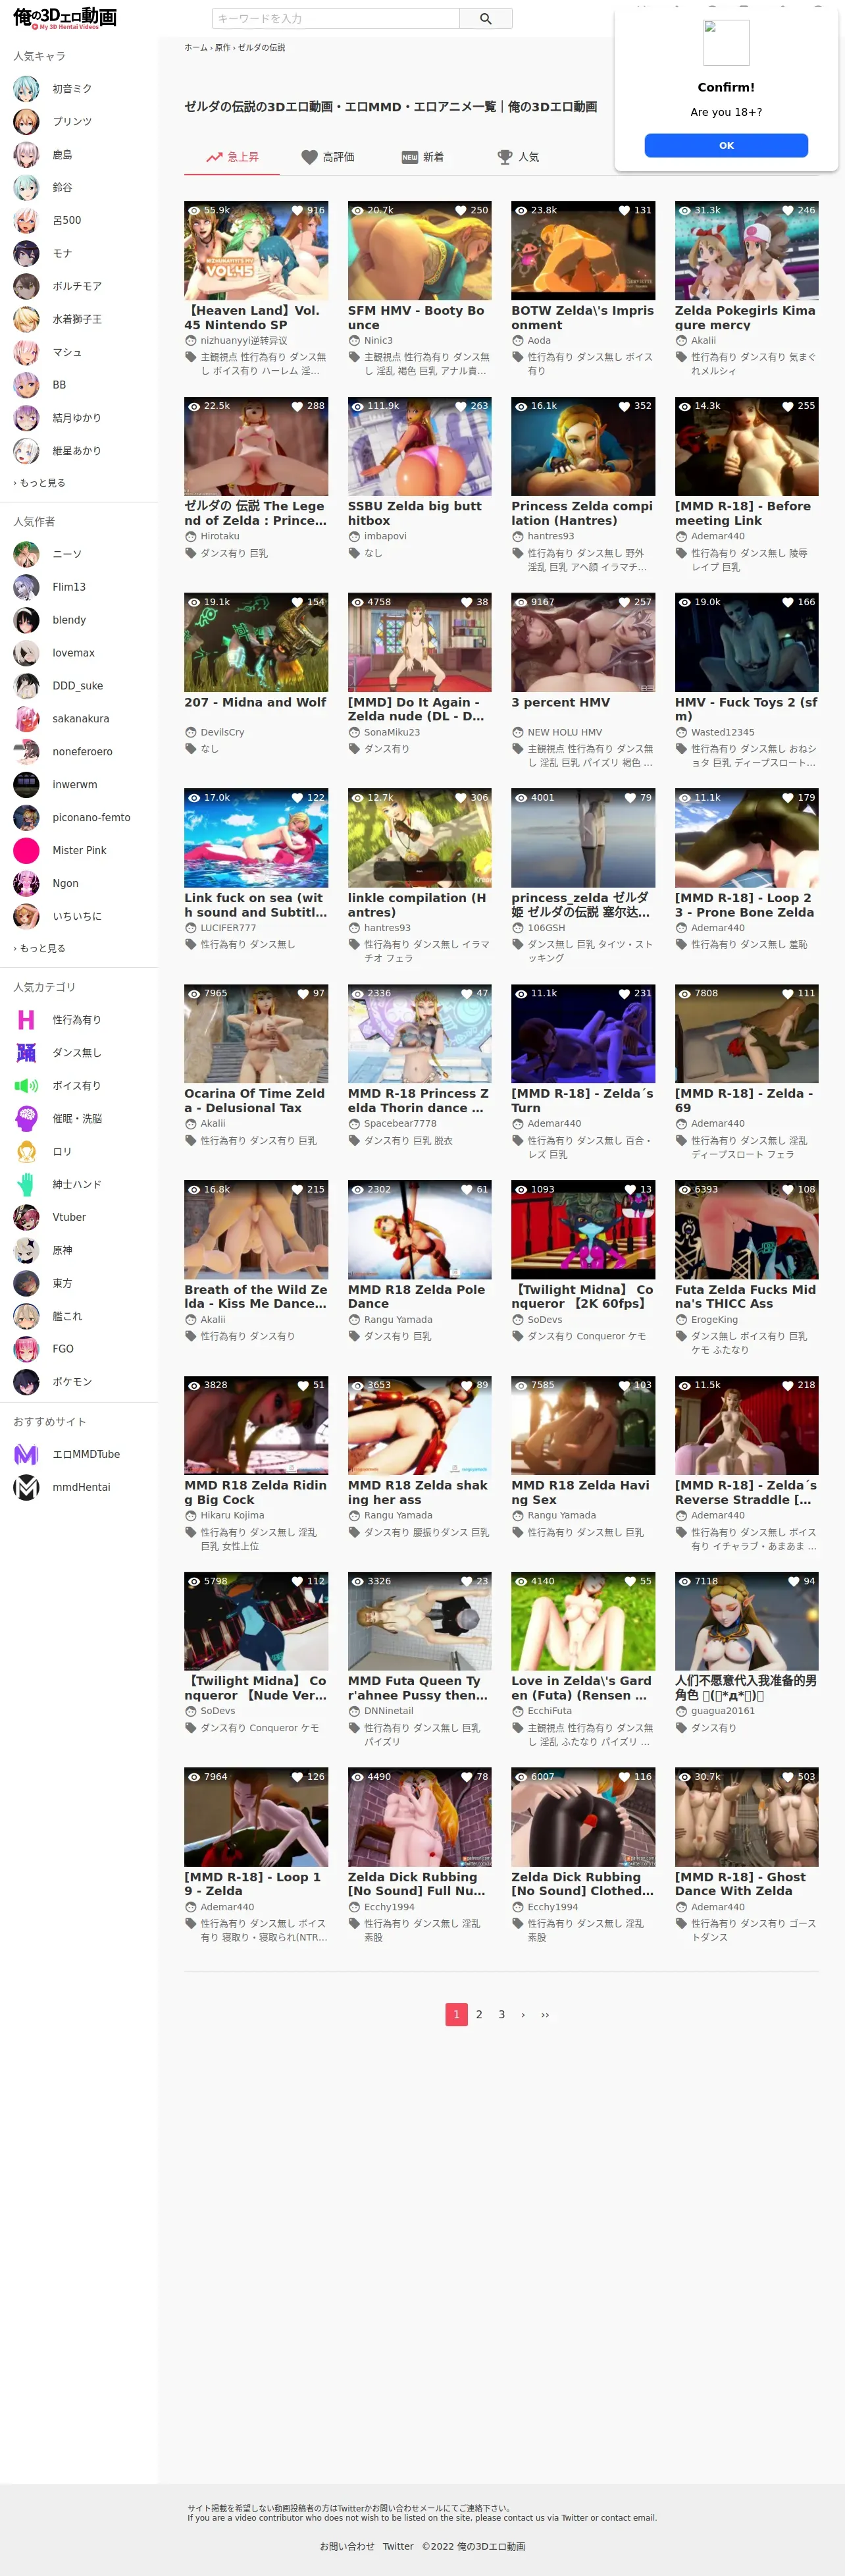Open author Mister Pink pink avatar
Viewport: 845px width, 2576px height.
tap(26, 851)
